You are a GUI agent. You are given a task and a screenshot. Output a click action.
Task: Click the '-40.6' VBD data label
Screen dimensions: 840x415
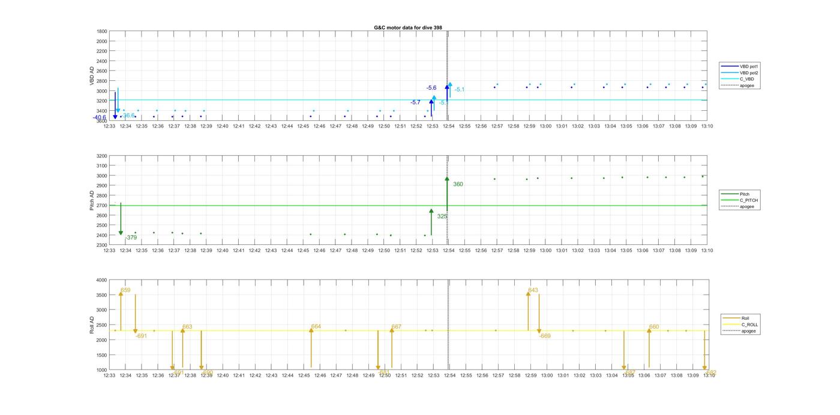point(100,117)
